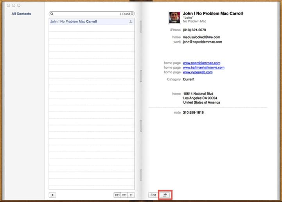Open www.noproblemmac.com link

pyautogui.click(x=201, y=63)
